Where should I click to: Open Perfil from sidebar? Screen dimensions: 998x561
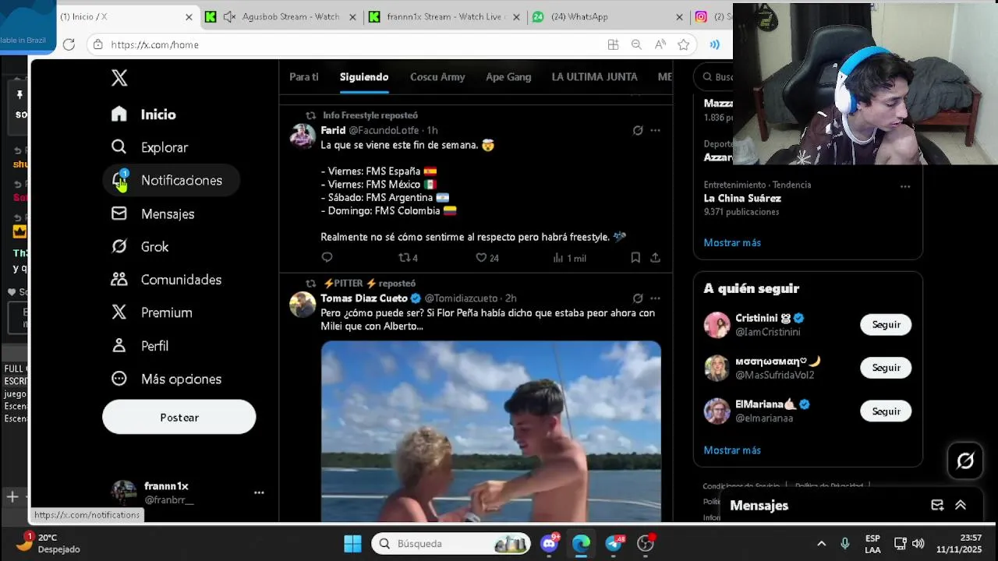[x=140, y=346]
